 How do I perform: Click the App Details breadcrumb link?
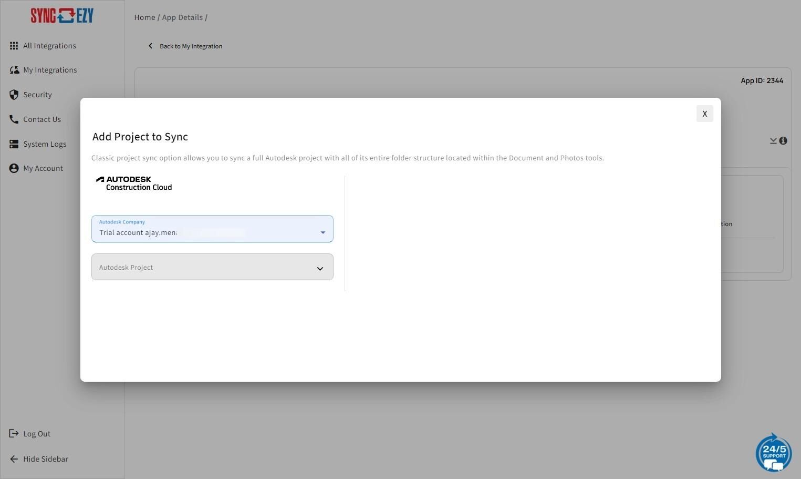tap(182, 17)
